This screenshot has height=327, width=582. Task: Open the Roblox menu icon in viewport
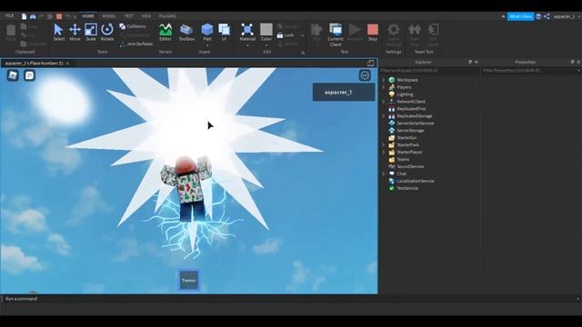(13, 75)
